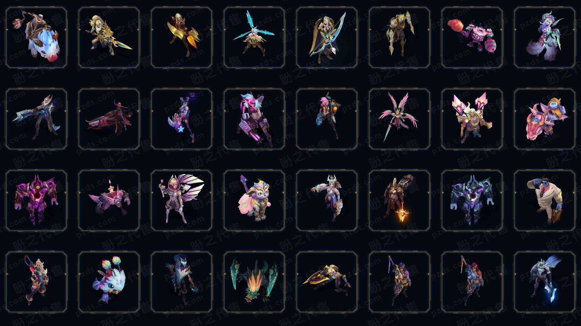Select the warrior with glowing orange lantern
The image size is (581, 326).
pyautogui.click(x=399, y=200)
